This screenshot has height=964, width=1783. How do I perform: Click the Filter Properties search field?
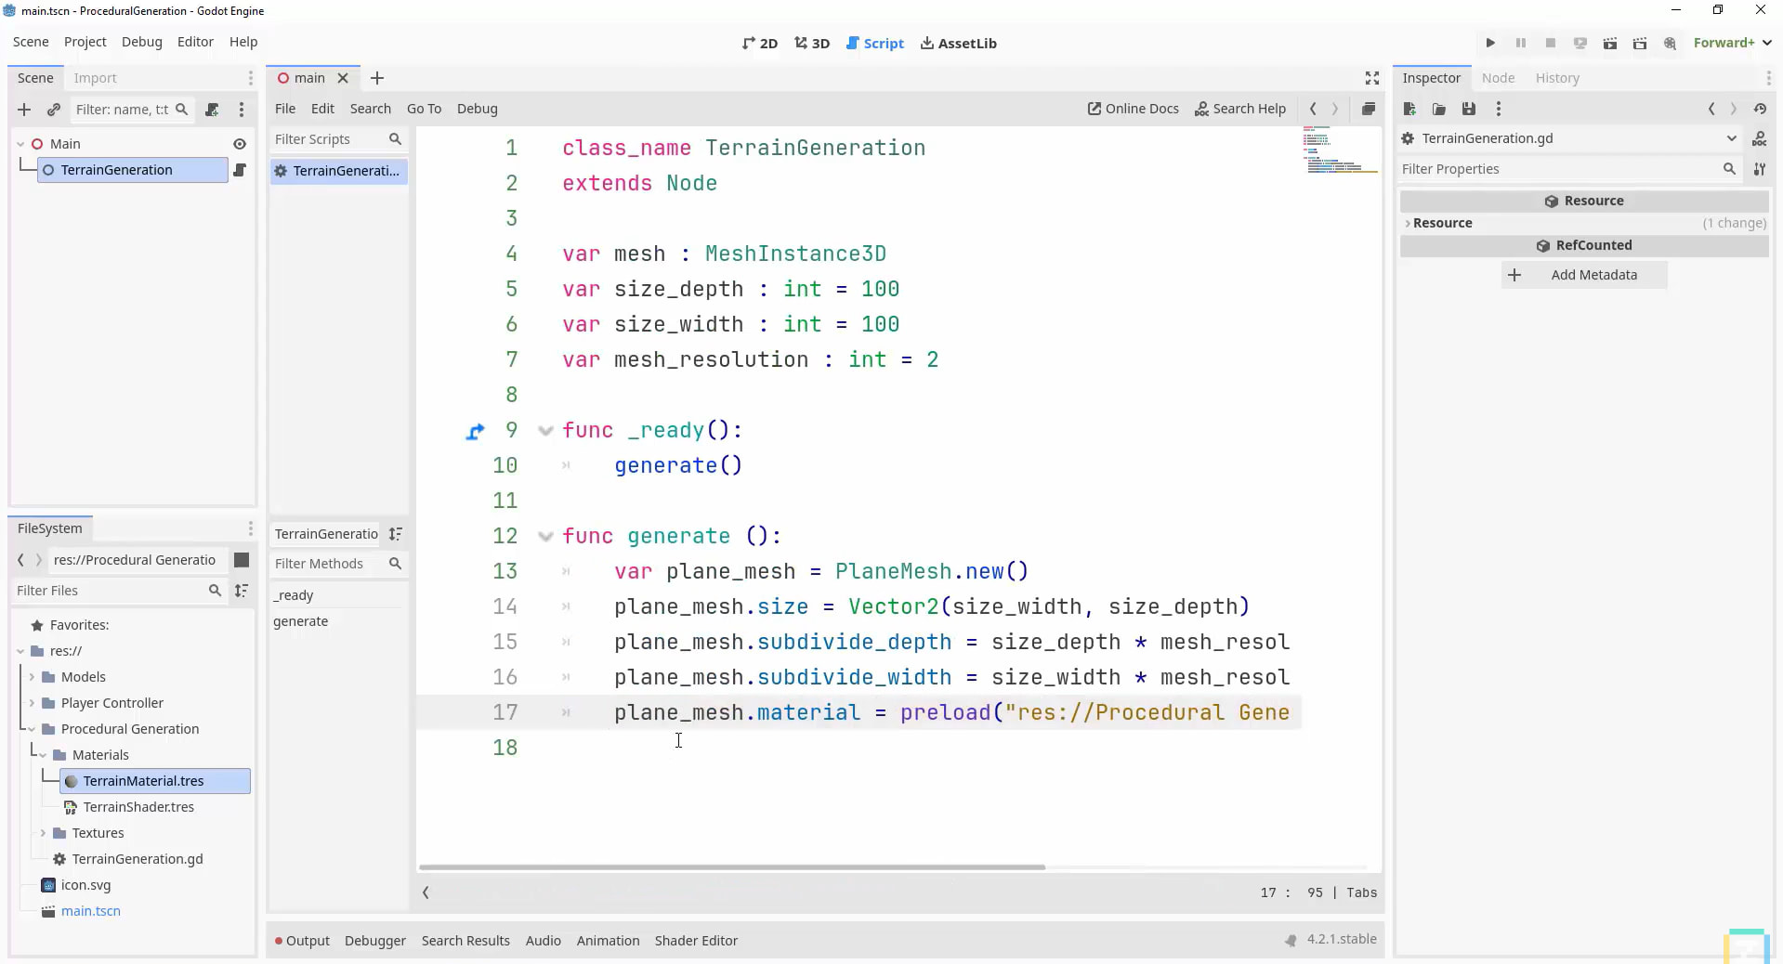tap(1559, 169)
